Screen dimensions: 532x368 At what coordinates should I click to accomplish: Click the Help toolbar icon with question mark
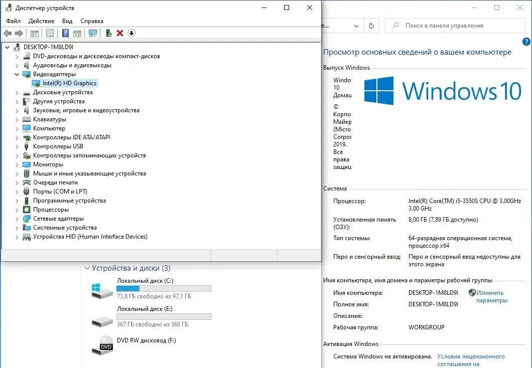click(x=65, y=33)
